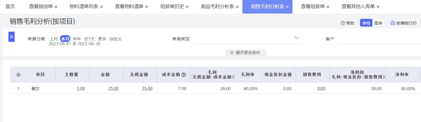Switch view to 表格 mode
Screen dimensions: 421x122
[366, 23]
